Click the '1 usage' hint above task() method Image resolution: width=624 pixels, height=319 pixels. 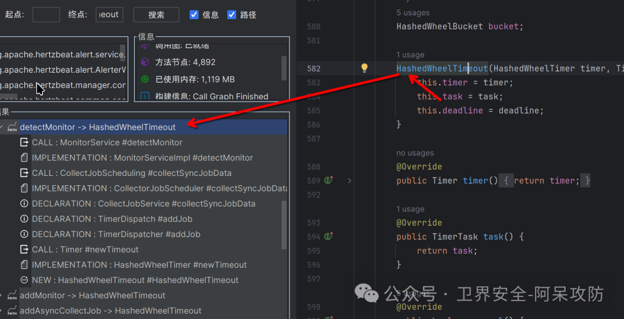click(x=410, y=209)
